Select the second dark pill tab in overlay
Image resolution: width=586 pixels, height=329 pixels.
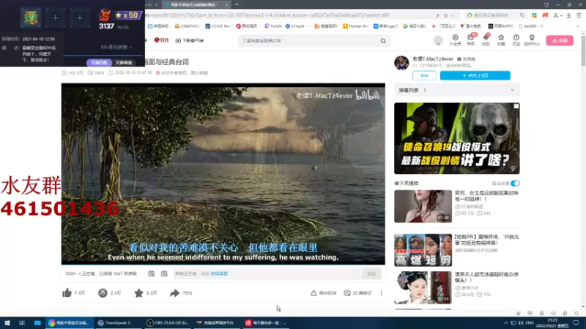[124, 63]
